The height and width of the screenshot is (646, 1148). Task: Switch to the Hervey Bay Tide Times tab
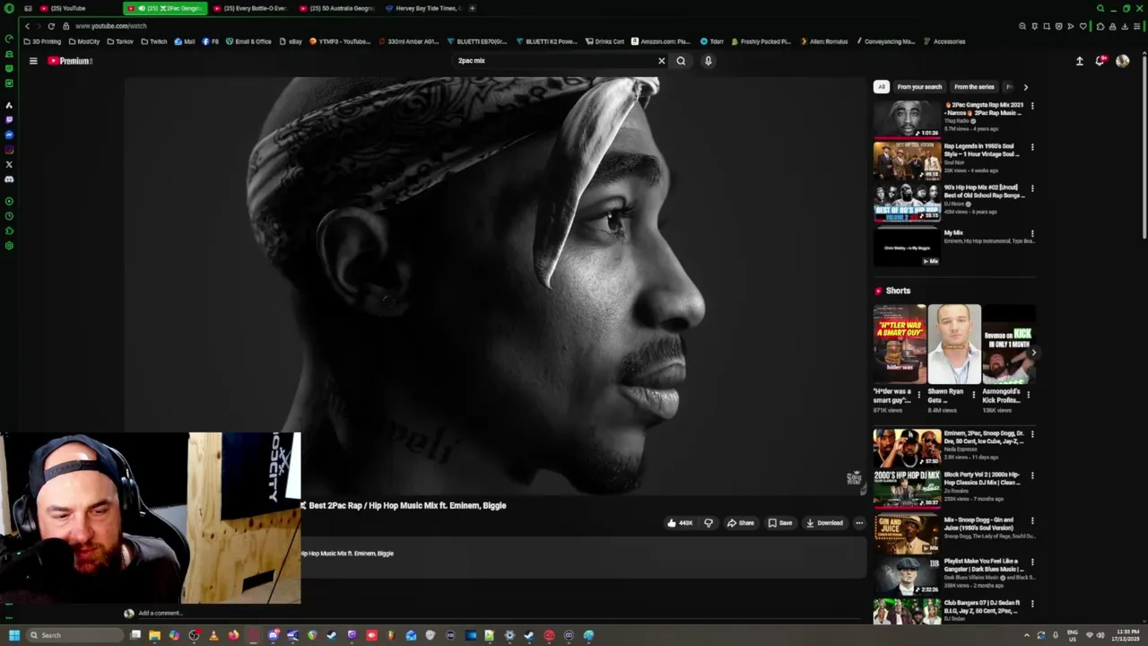pos(422,8)
